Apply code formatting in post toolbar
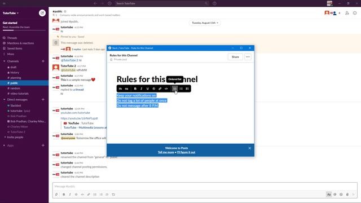 point(166,89)
